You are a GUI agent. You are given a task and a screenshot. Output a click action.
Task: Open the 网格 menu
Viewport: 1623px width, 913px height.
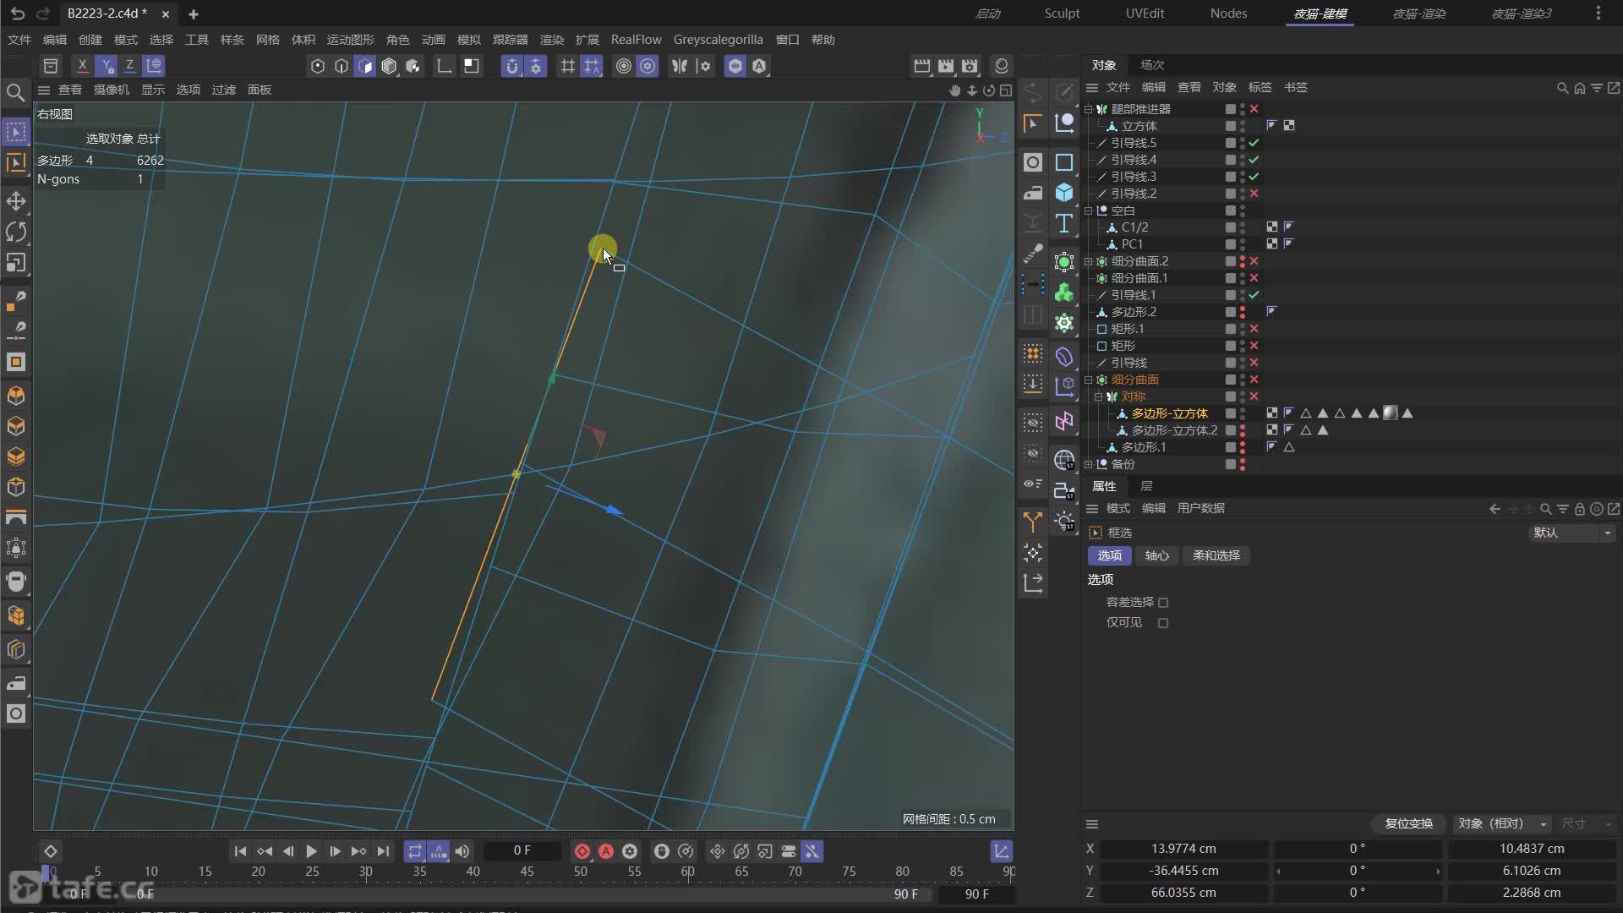pos(267,40)
